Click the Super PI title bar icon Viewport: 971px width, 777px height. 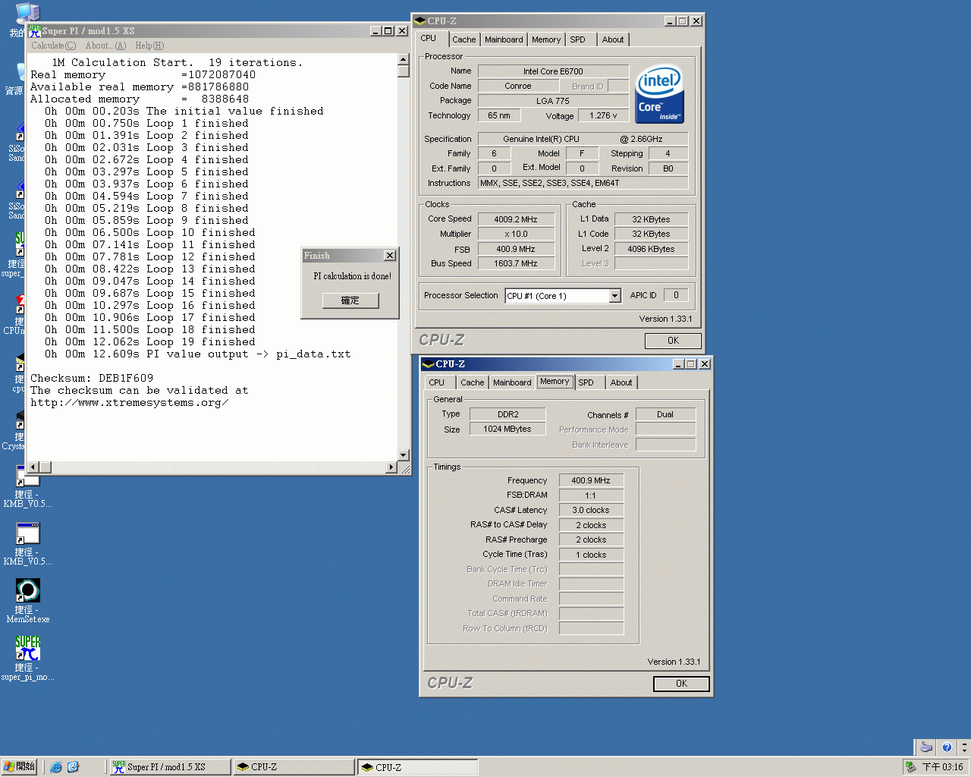(x=34, y=30)
